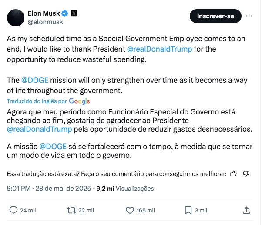
Task: Open the @realDonaldTrump mention in English text
Action: click(x=160, y=49)
